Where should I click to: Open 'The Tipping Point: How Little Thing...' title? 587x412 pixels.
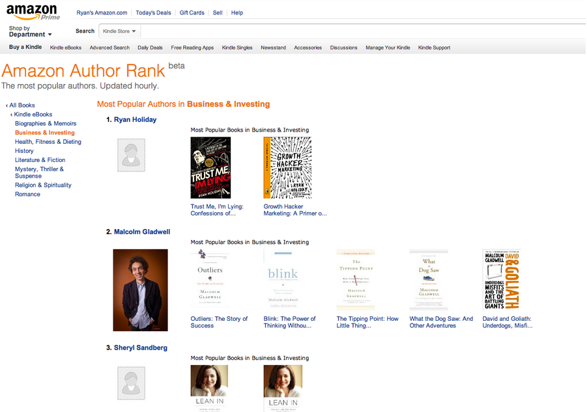tap(367, 322)
